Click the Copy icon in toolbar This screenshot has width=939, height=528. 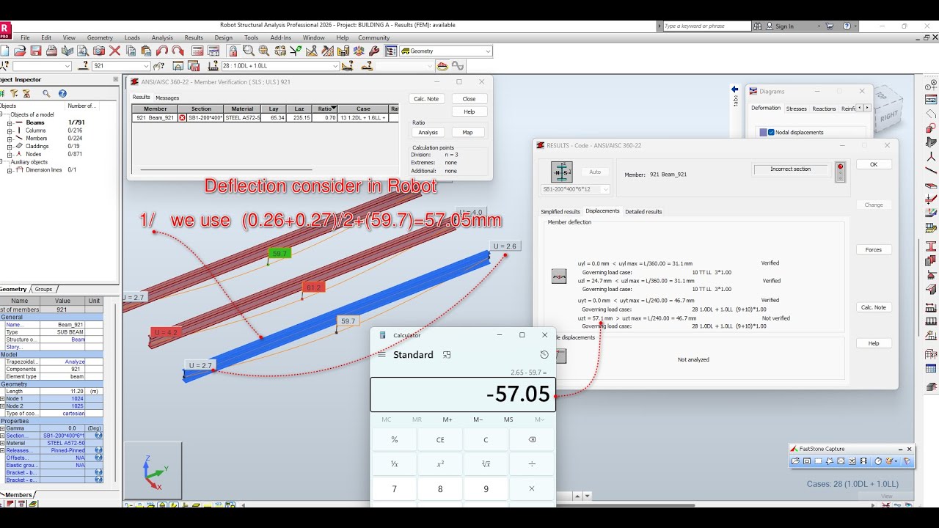point(131,51)
